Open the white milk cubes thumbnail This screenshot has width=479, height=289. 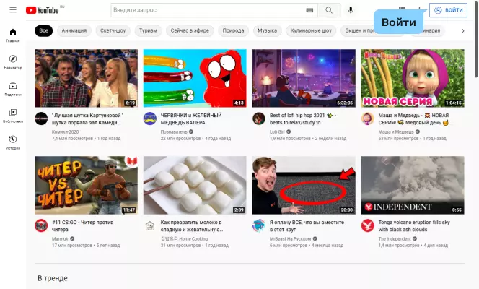(195, 186)
